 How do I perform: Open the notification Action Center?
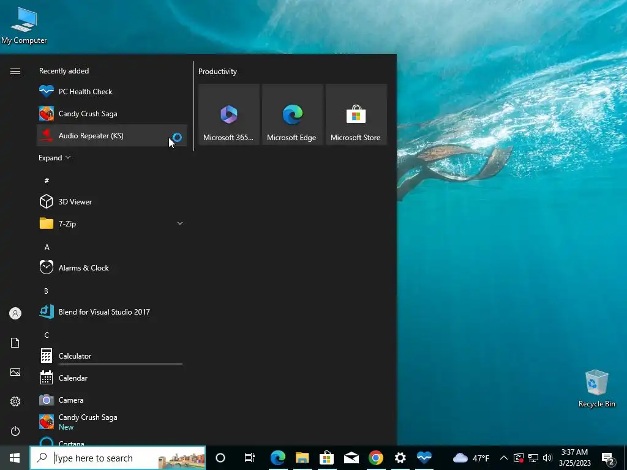coord(608,458)
